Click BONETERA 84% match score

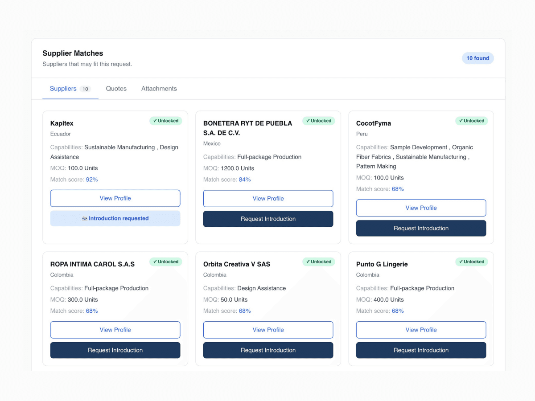pos(245,180)
